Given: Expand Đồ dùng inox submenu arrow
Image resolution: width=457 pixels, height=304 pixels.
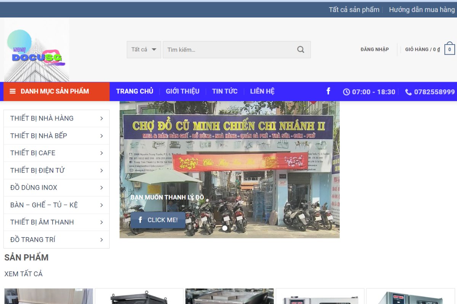Looking at the screenshot, I should click(x=102, y=188).
